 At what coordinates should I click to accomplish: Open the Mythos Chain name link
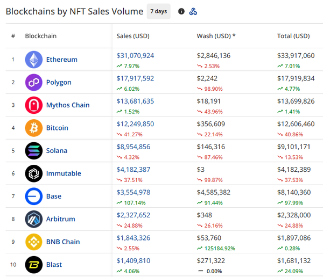pos(68,105)
